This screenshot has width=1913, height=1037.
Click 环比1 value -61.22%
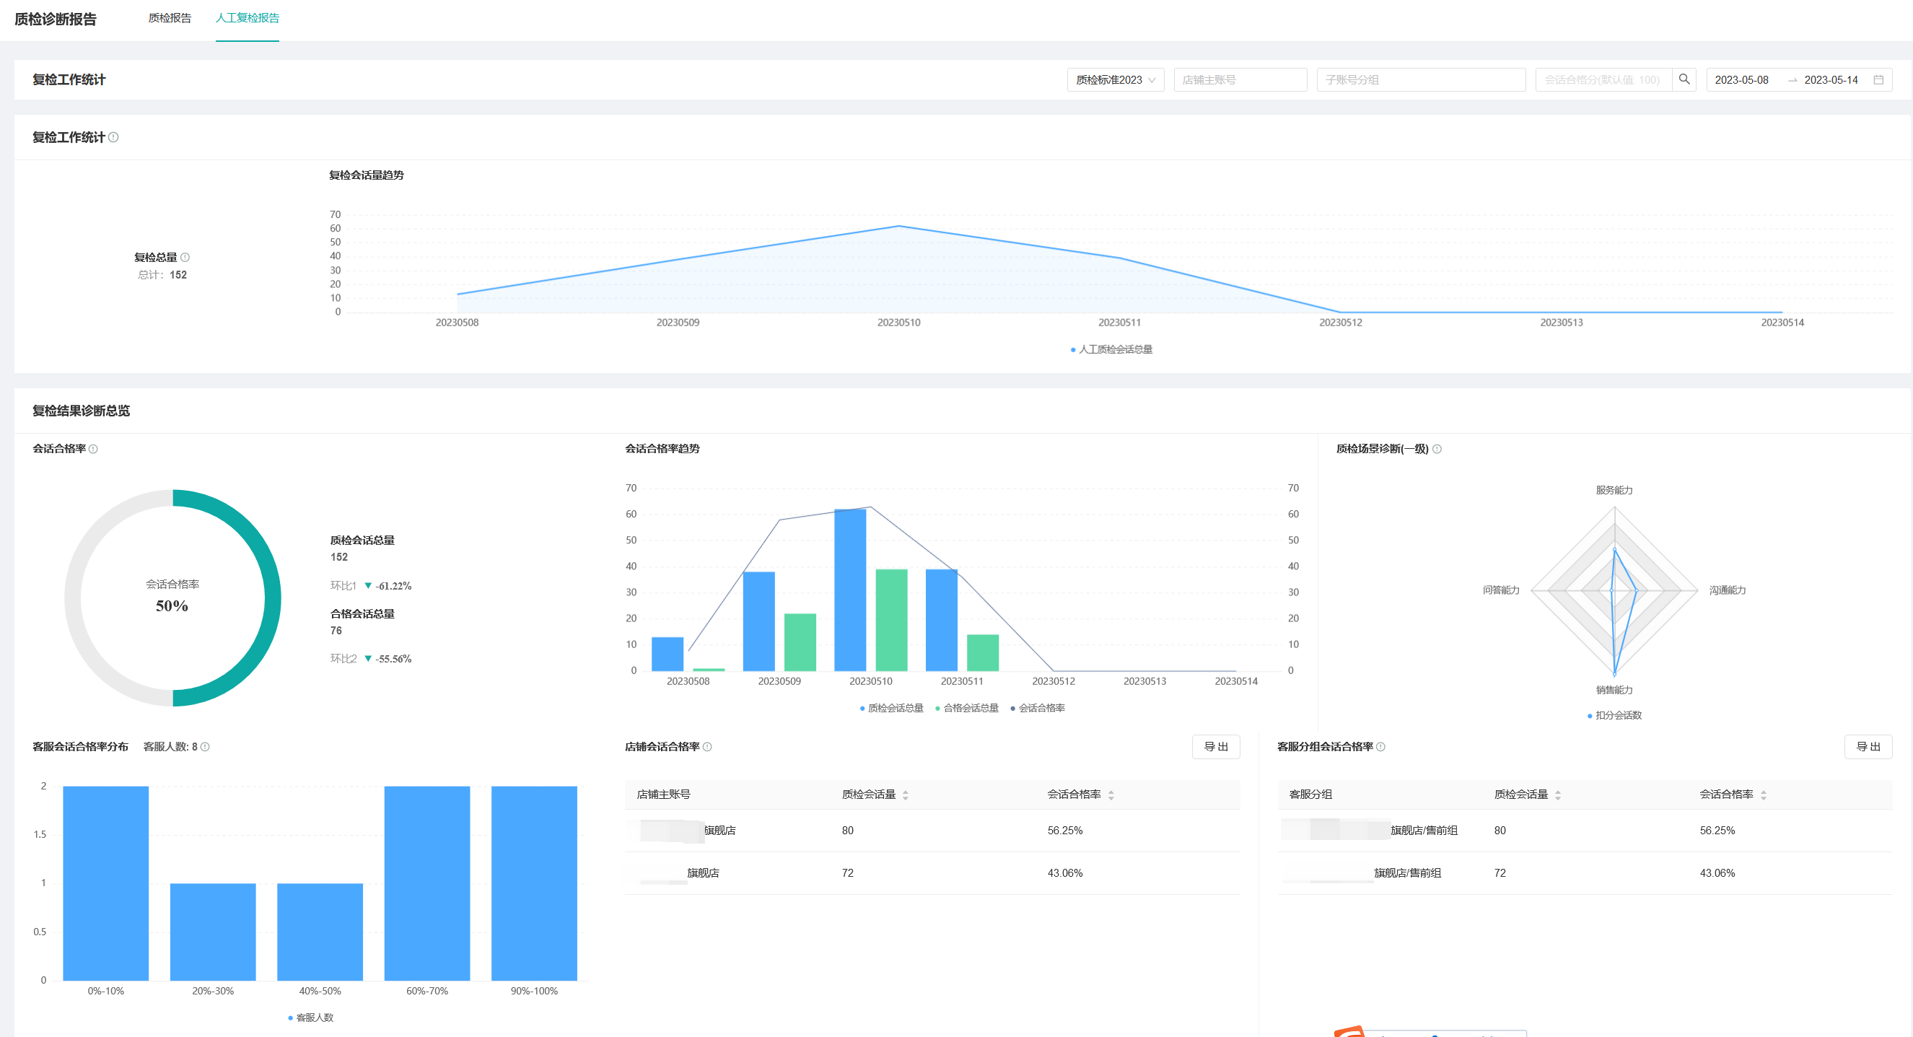point(393,586)
